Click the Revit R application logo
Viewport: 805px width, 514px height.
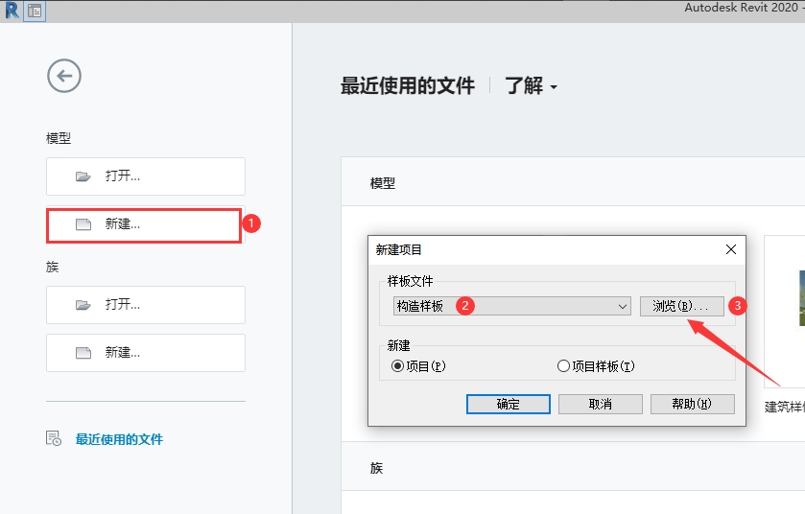[12, 11]
